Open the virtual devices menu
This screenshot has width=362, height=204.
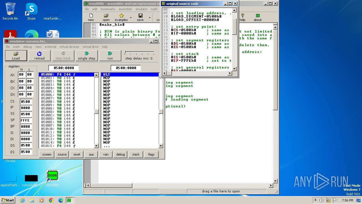(69, 47)
